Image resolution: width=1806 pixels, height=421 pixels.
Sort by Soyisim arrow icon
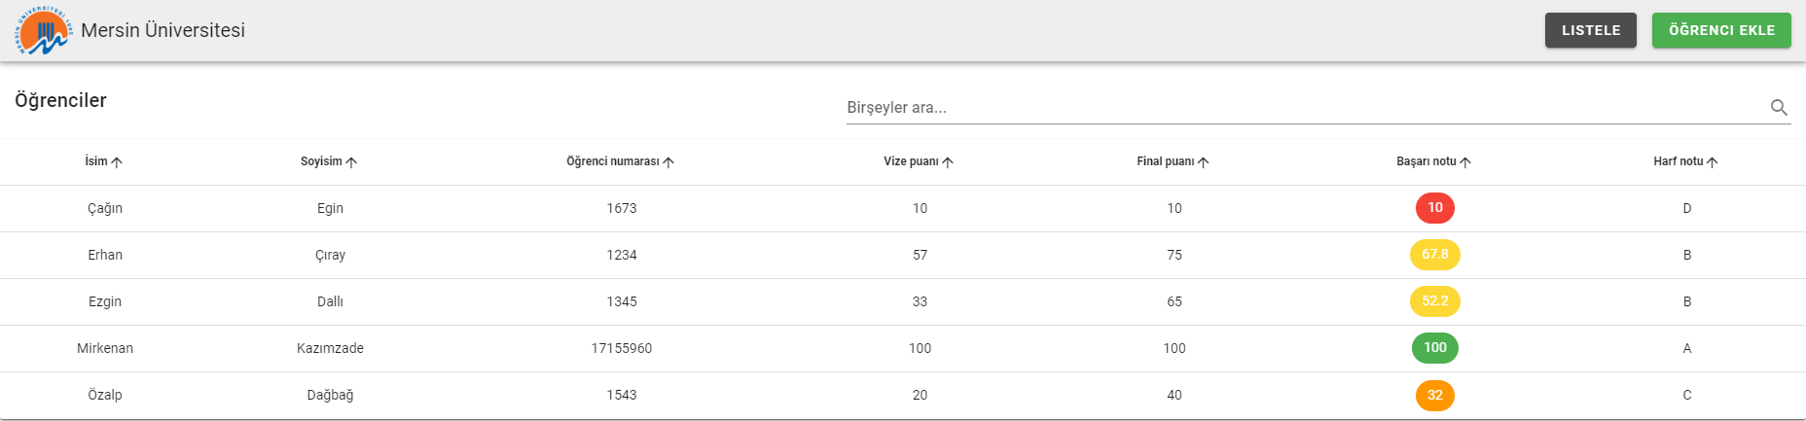coord(351,162)
